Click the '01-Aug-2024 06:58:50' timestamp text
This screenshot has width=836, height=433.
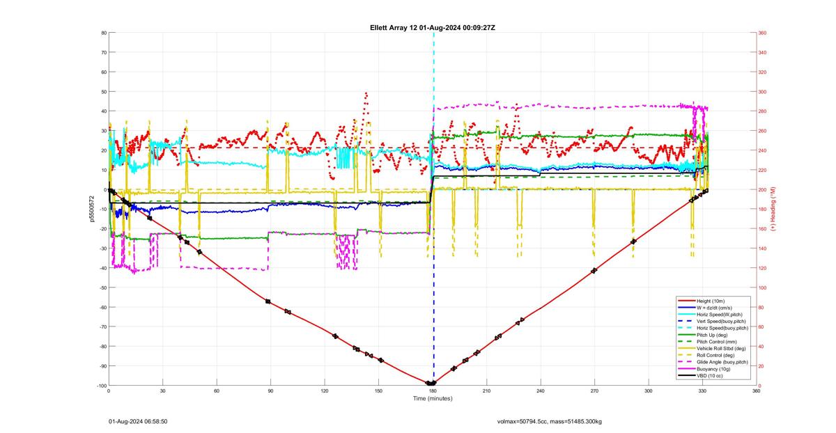click(138, 422)
